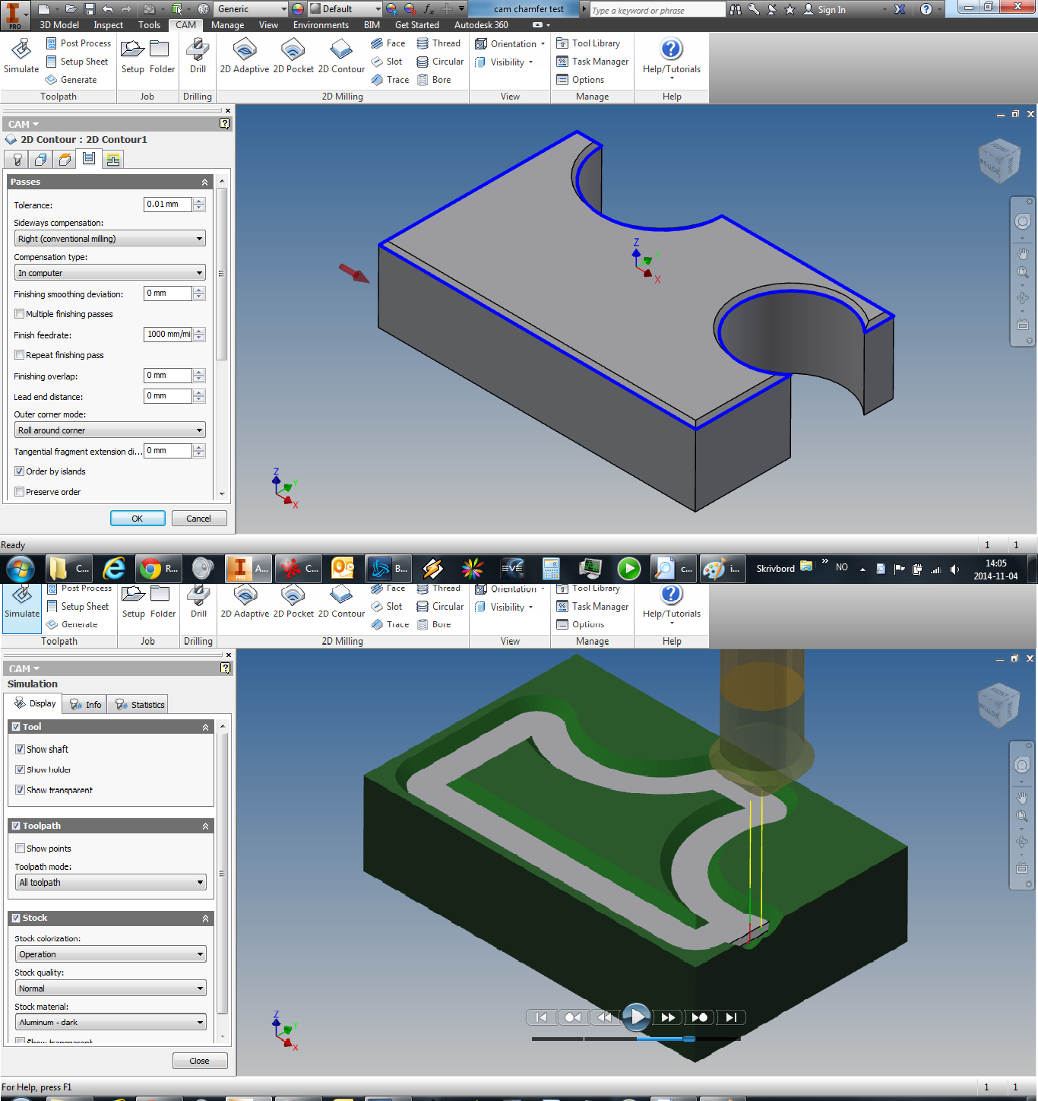Select the Circular tool in the upper ribbon
This screenshot has width=1038, height=1101.
440,62
